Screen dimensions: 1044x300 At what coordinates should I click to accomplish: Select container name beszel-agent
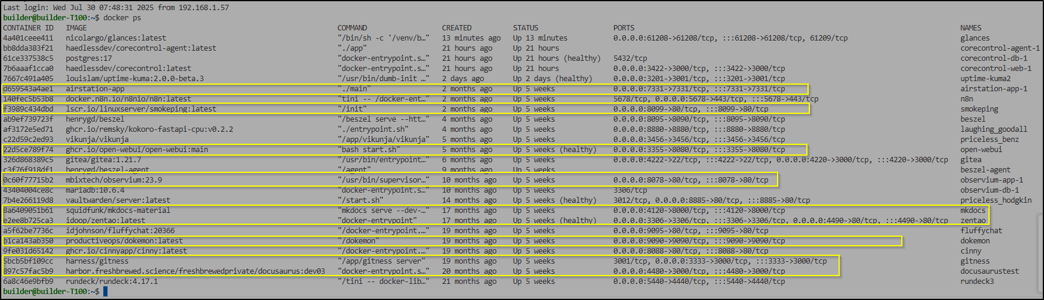(x=985, y=170)
